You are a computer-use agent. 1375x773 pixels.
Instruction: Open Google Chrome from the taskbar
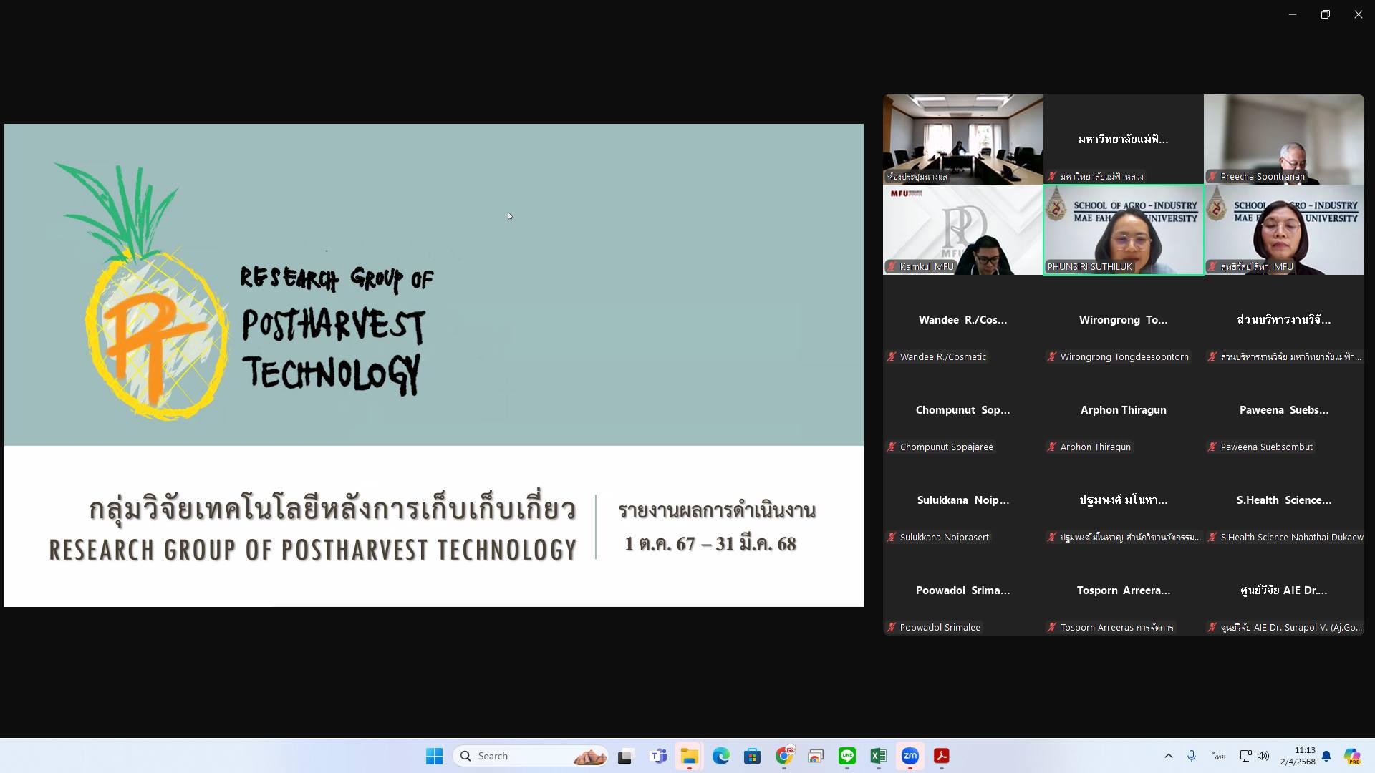click(784, 756)
